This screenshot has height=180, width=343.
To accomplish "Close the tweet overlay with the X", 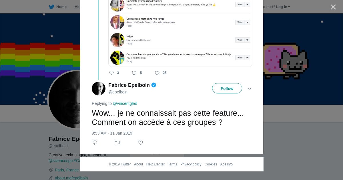I will [333, 7].
